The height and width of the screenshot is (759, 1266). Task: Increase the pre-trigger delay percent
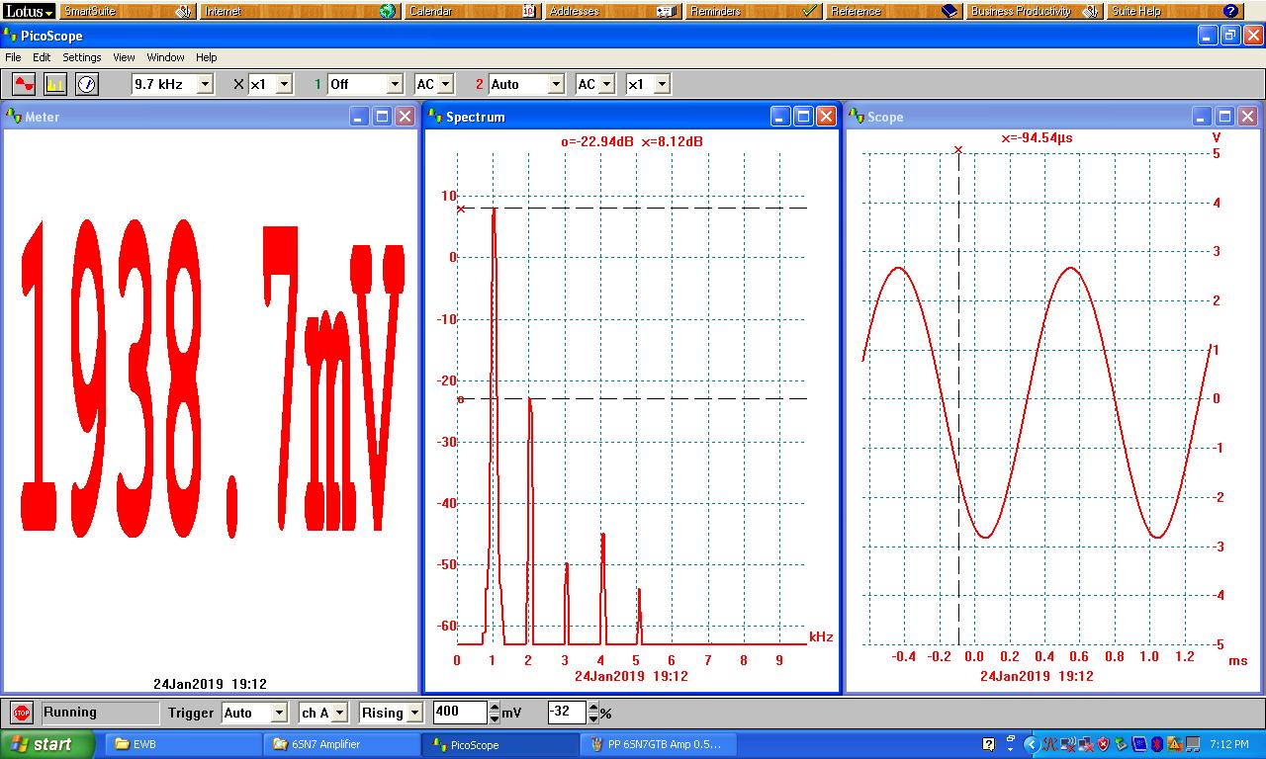tap(592, 708)
